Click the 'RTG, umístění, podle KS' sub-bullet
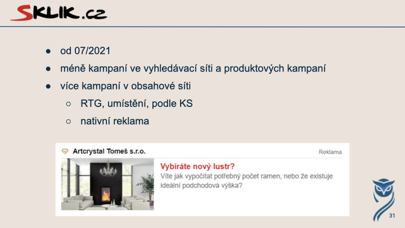This screenshot has width=405, height=228. (x=136, y=104)
